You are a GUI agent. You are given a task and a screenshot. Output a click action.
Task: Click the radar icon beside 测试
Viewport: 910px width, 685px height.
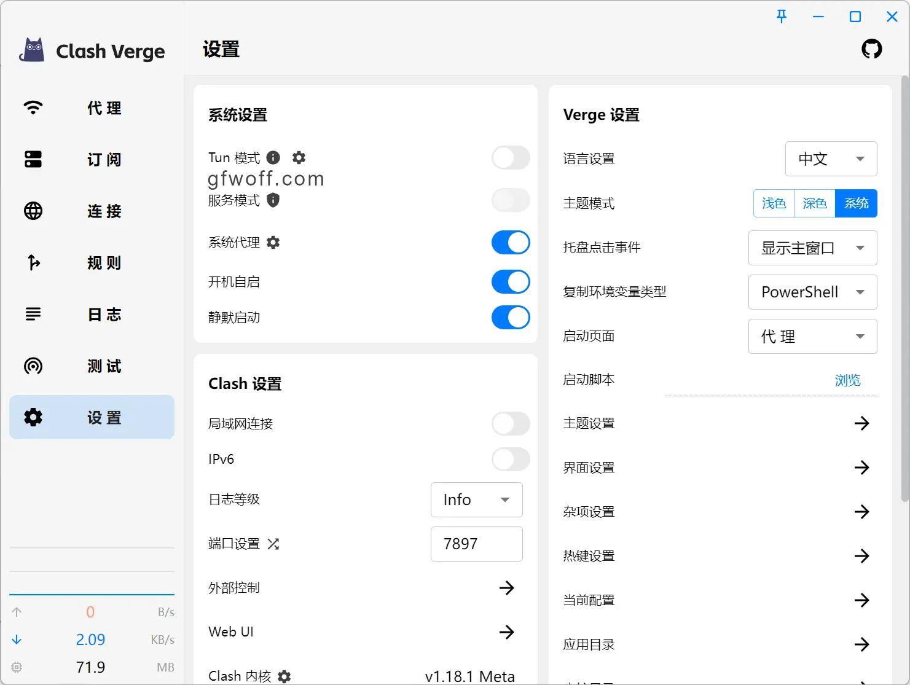33,366
